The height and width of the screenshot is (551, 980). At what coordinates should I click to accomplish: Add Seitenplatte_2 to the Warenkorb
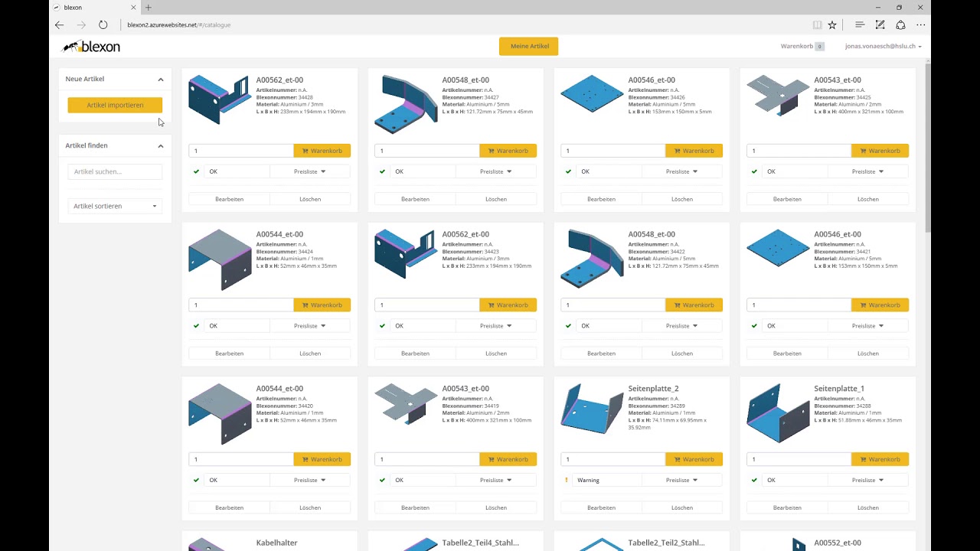[x=694, y=459]
